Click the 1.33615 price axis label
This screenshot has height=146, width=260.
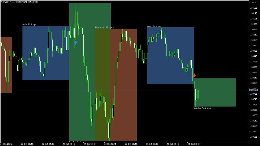253,126
